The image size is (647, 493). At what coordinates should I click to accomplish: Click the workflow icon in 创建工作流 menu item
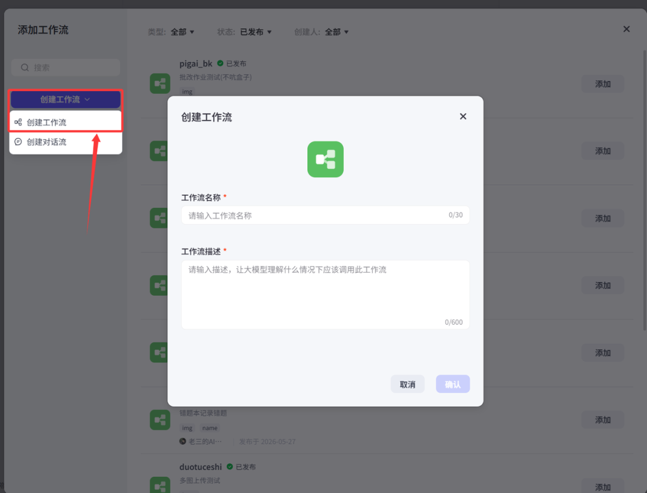pos(18,122)
